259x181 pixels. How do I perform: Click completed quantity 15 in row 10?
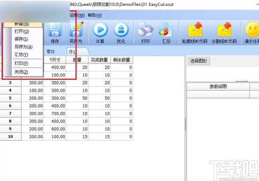pos(100,137)
